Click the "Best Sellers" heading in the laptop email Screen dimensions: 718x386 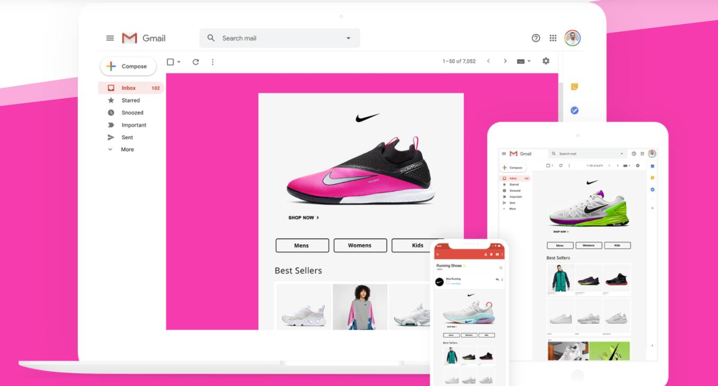coord(298,270)
